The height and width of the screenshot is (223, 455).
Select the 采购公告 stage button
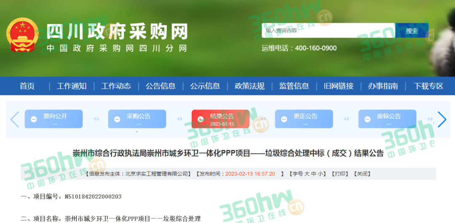point(137,119)
